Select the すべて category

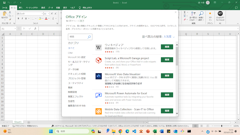pos(71,48)
